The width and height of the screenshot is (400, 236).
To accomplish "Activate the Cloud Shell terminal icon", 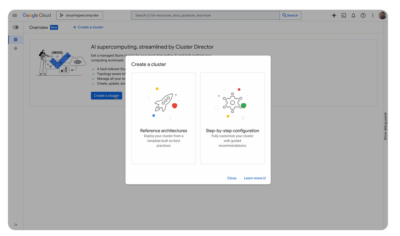I will click(344, 16).
